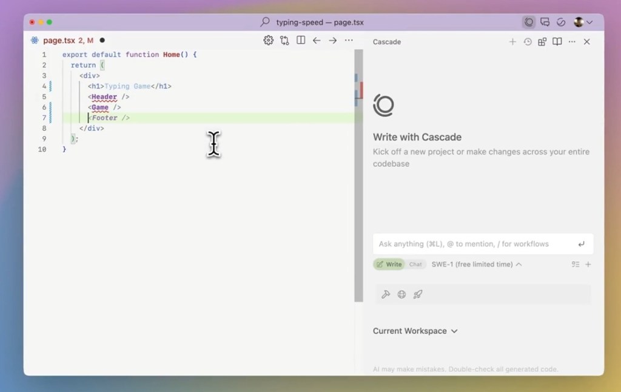Select the page.tsx editor tab
This screenshot has width=621, height=392.
click(x=59, y=41)
